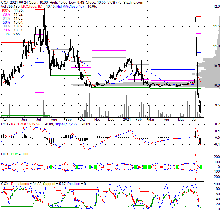Click the -200 BUY panel axis label

click(x=216, y=177)
